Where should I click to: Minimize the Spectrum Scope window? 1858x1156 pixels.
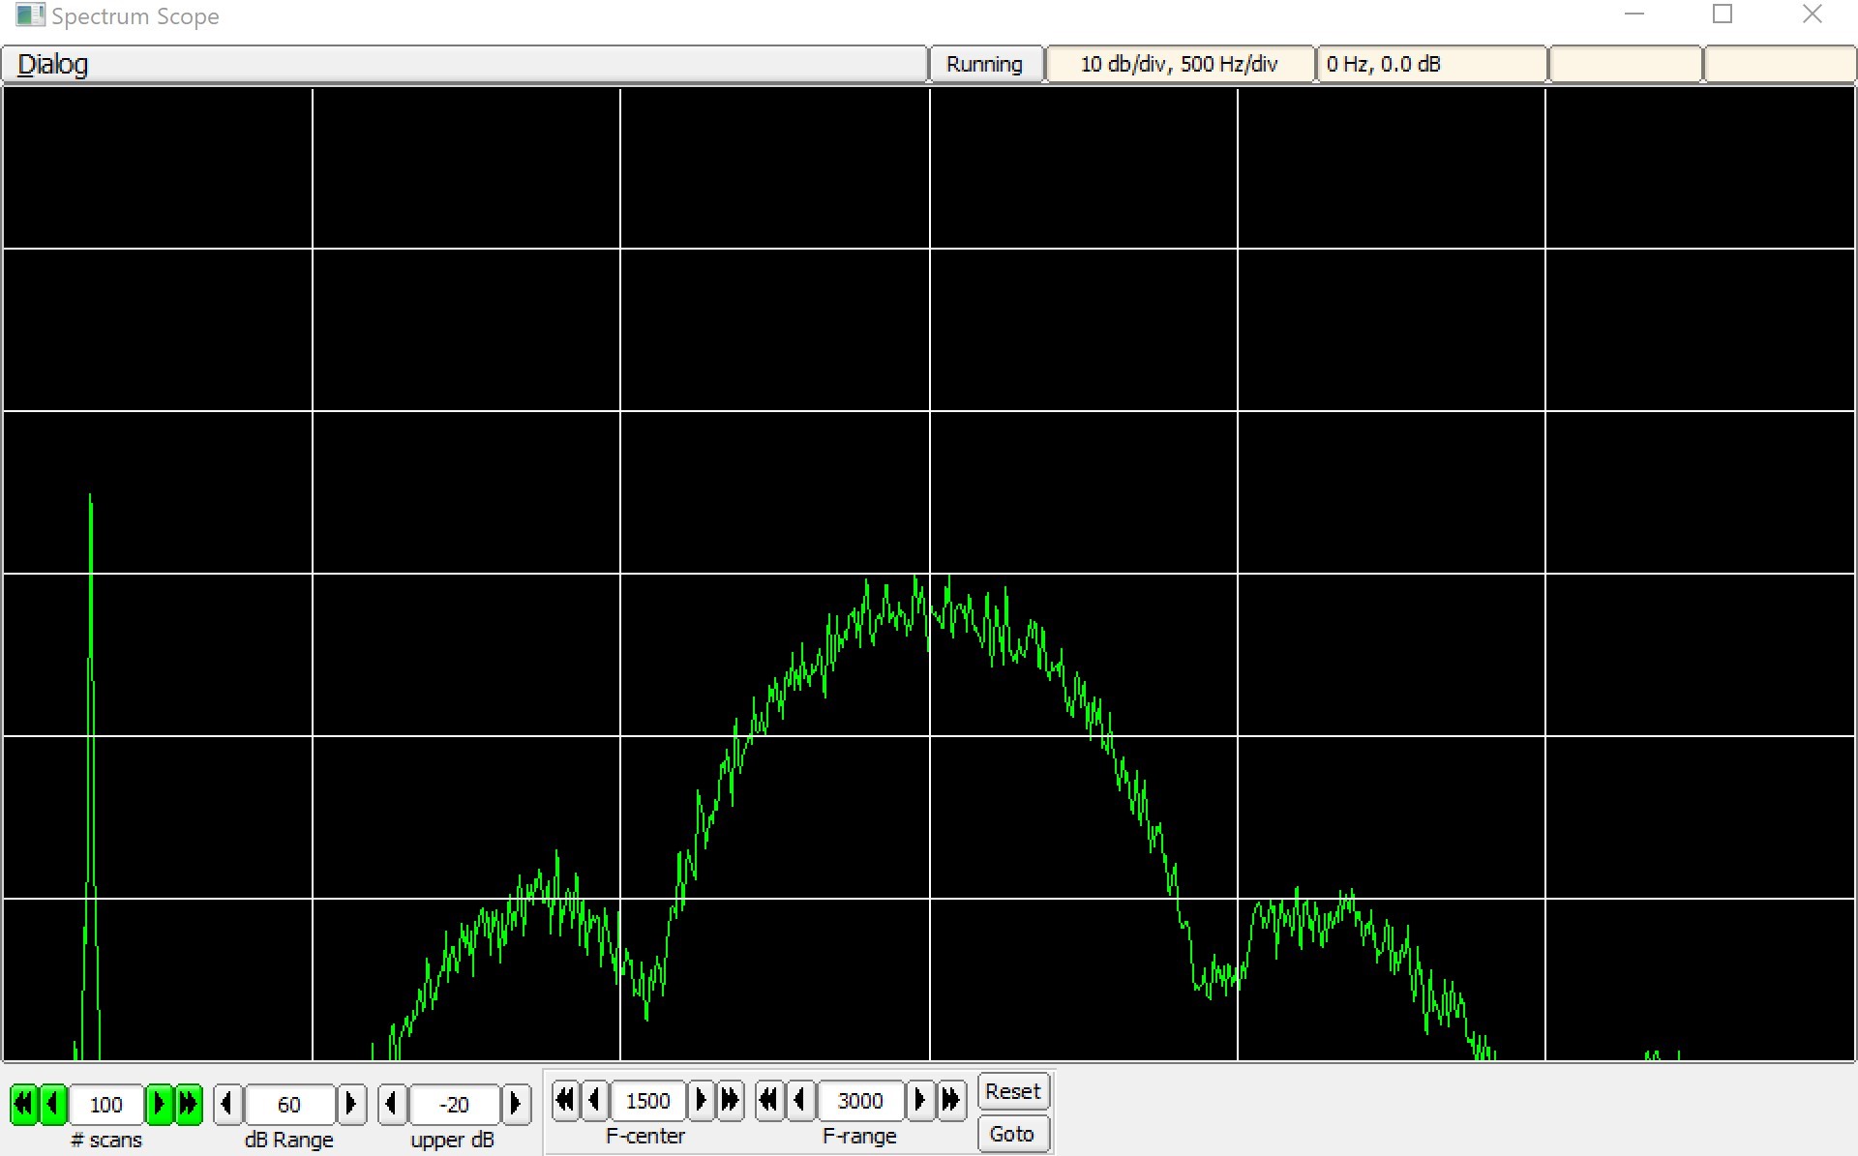(1634, 15)
